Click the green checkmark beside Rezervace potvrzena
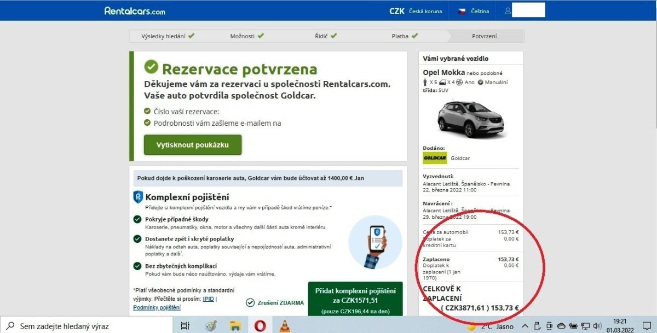 (x=151, y=67)
